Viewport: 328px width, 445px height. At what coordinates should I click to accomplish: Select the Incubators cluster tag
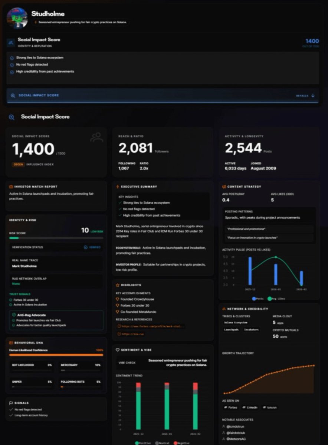coord(251,329)
